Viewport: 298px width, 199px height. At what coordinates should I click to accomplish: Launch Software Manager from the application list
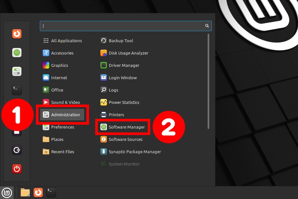pyautogui.click(x=122, y=127)
